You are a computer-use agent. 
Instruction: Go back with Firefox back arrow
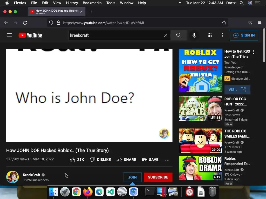pyautogui.click(x=6, y=23)
